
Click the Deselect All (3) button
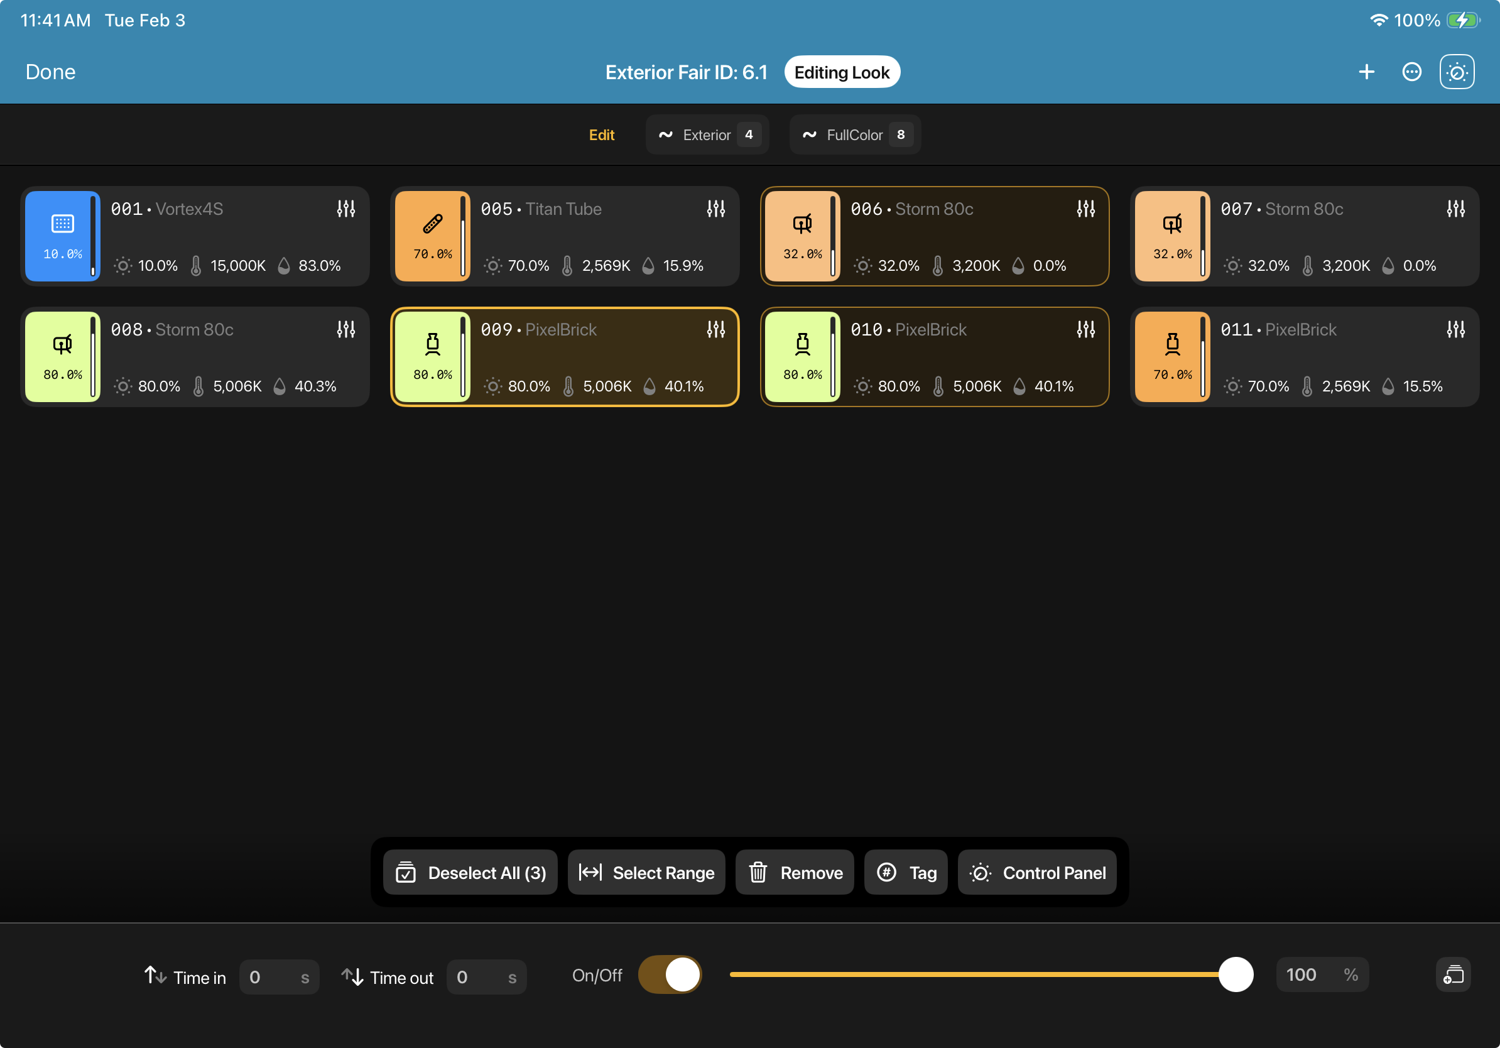470,872
